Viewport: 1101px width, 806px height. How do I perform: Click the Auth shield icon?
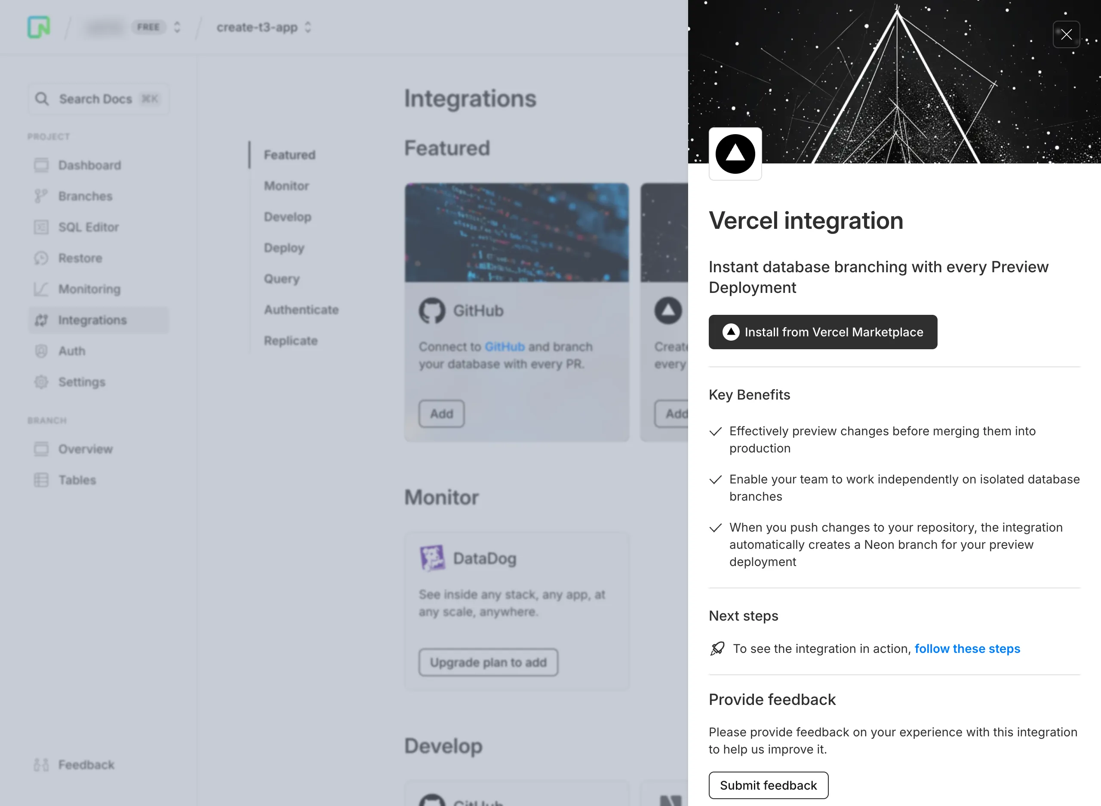click(41, 351)
